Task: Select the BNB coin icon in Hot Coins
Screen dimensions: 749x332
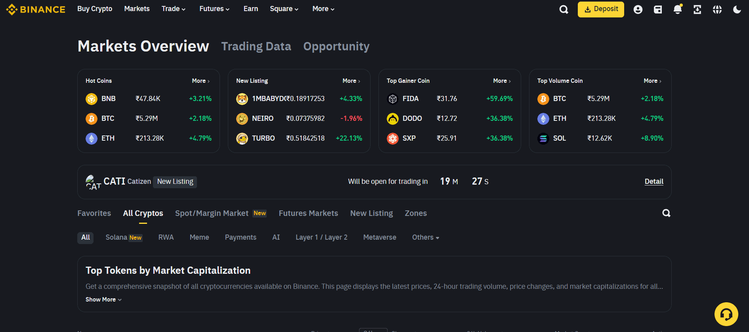Action: pyautogui.click(x=92, y=99)
